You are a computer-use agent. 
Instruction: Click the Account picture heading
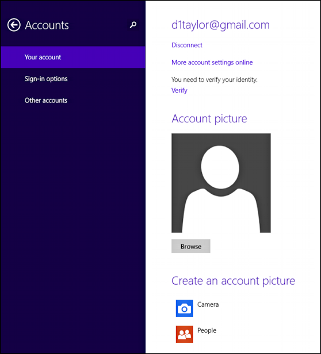click(209, 119)
